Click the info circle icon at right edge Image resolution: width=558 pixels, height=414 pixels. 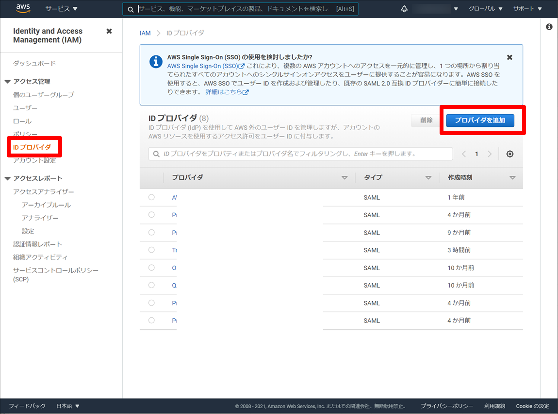coord(549,27)
